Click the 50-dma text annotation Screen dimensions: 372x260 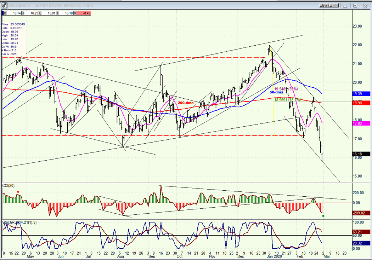(x=276, y=92)
